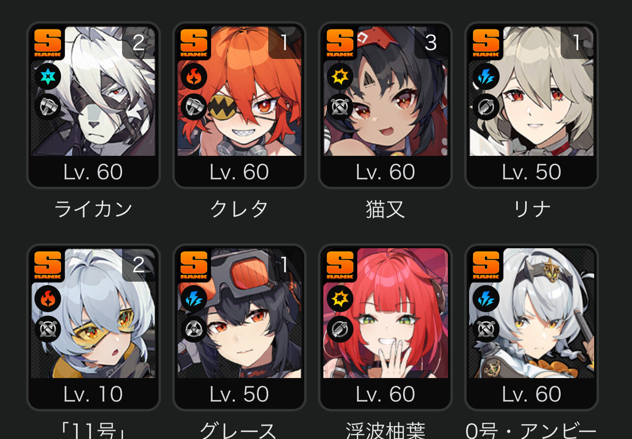Click the name label グレース
Screen dimensions: 632x439
point(239,431)
